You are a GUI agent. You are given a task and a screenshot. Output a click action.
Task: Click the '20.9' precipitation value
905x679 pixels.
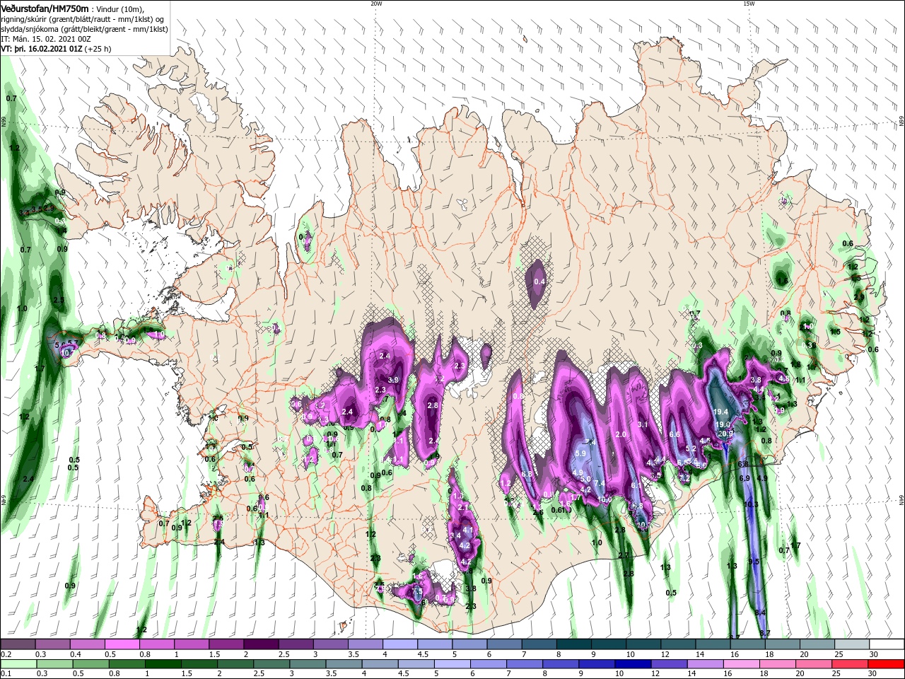[725, 434]
